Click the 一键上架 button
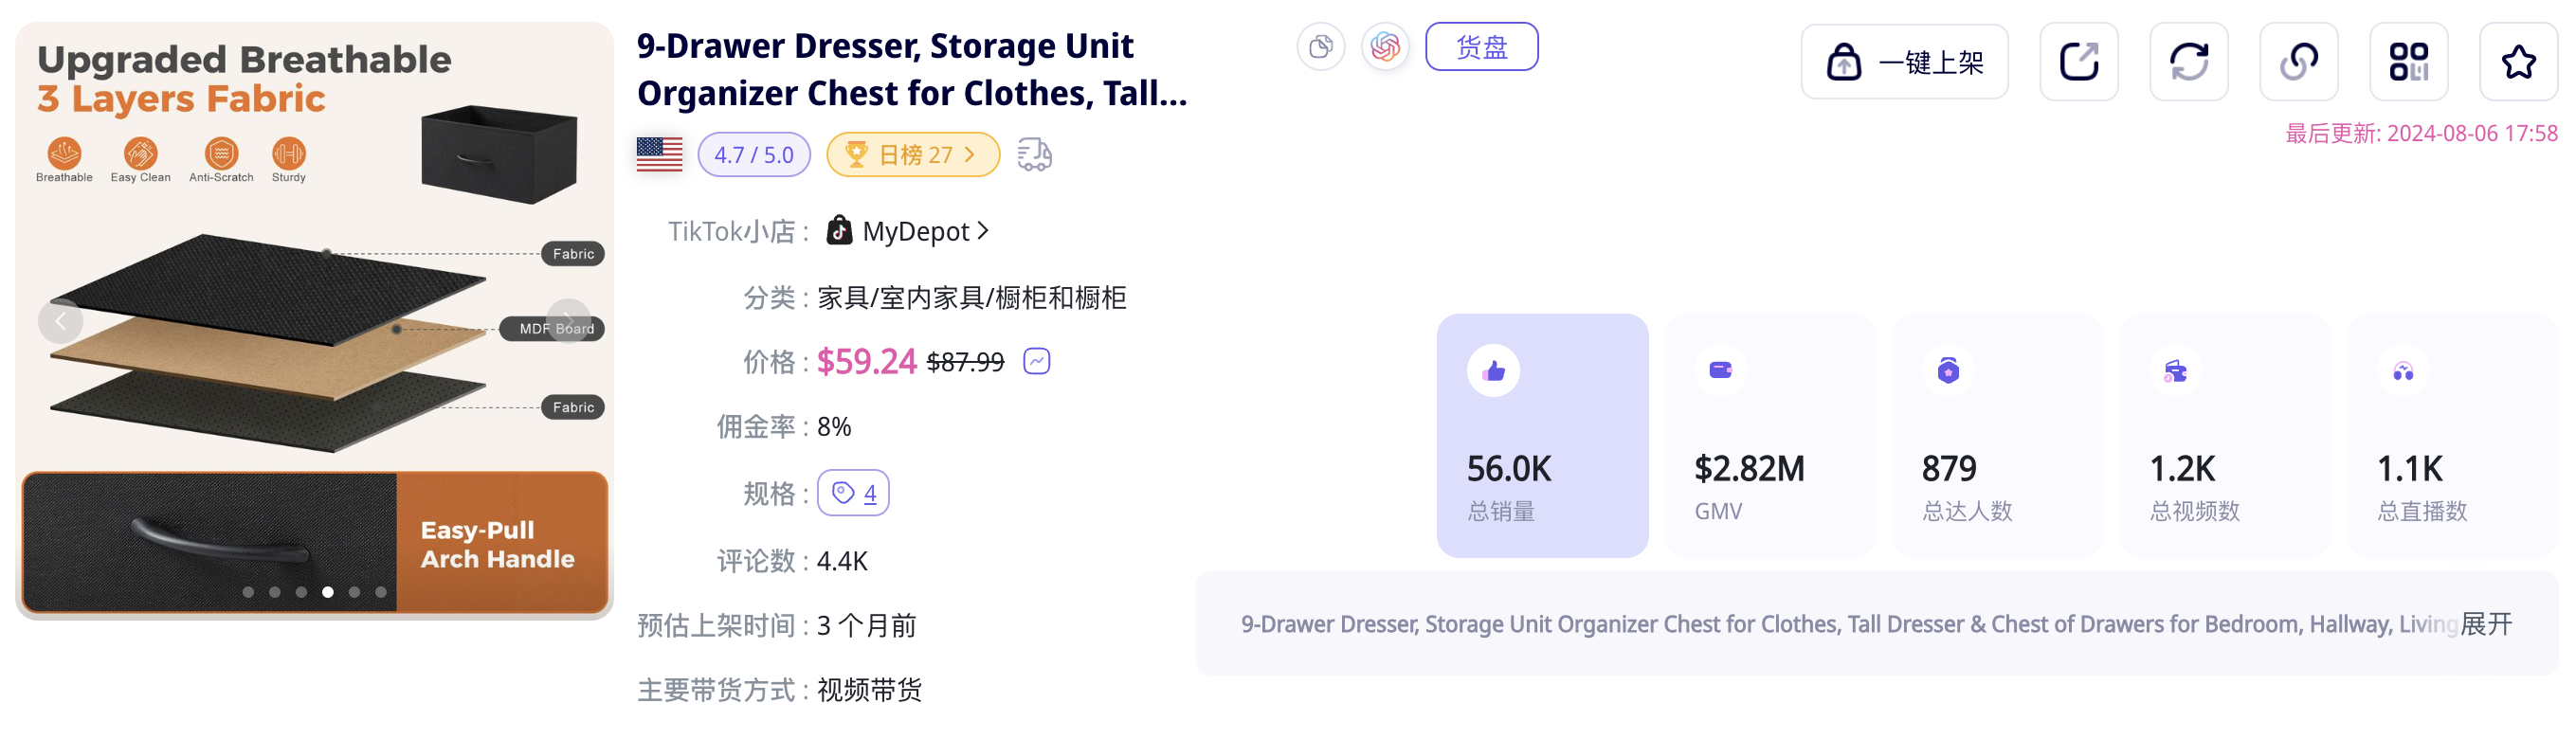The height and width of the screenshot is (739, 2576). [1904, 62]
